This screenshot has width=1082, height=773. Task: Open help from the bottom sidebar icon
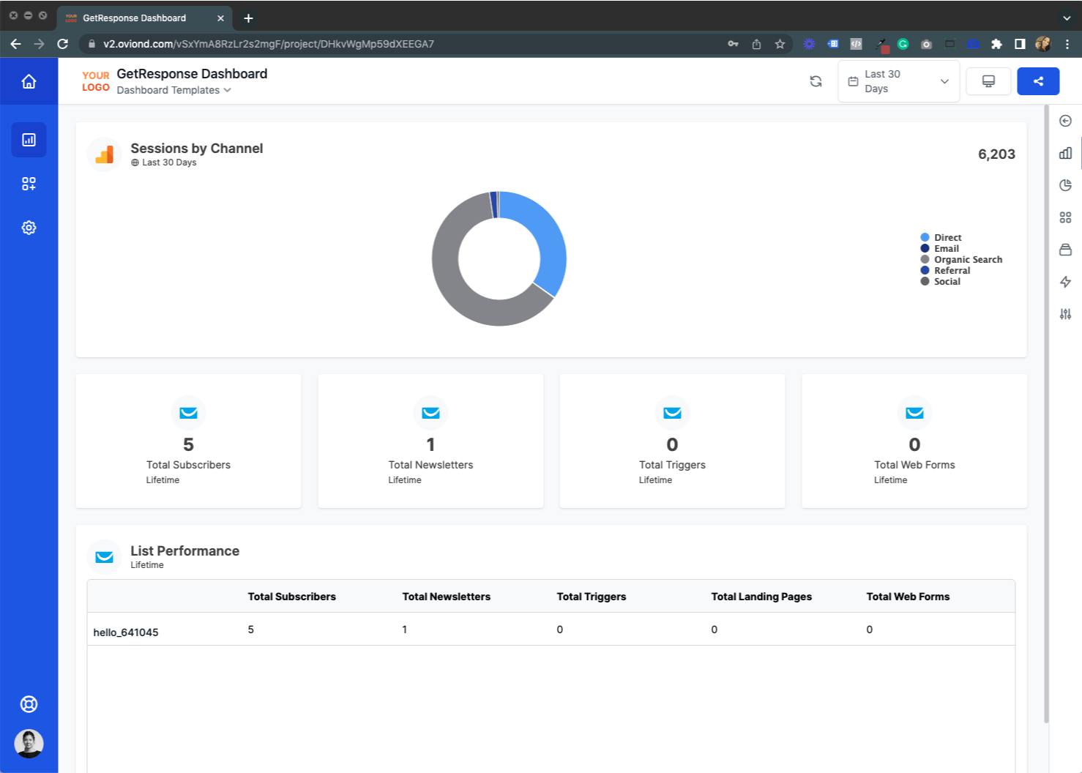pos(29,703)
